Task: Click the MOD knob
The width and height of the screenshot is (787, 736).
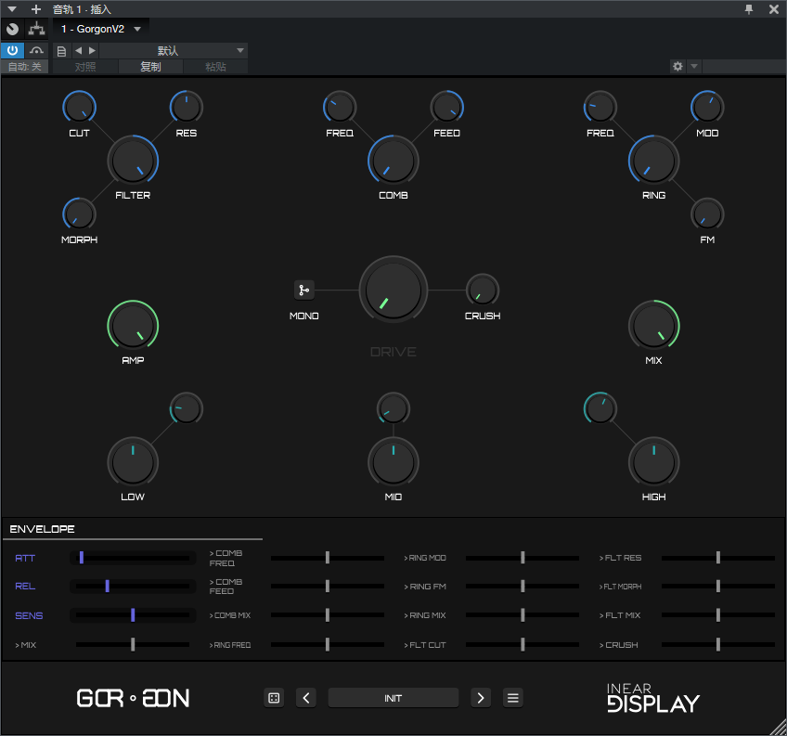Action: [707, 107]
